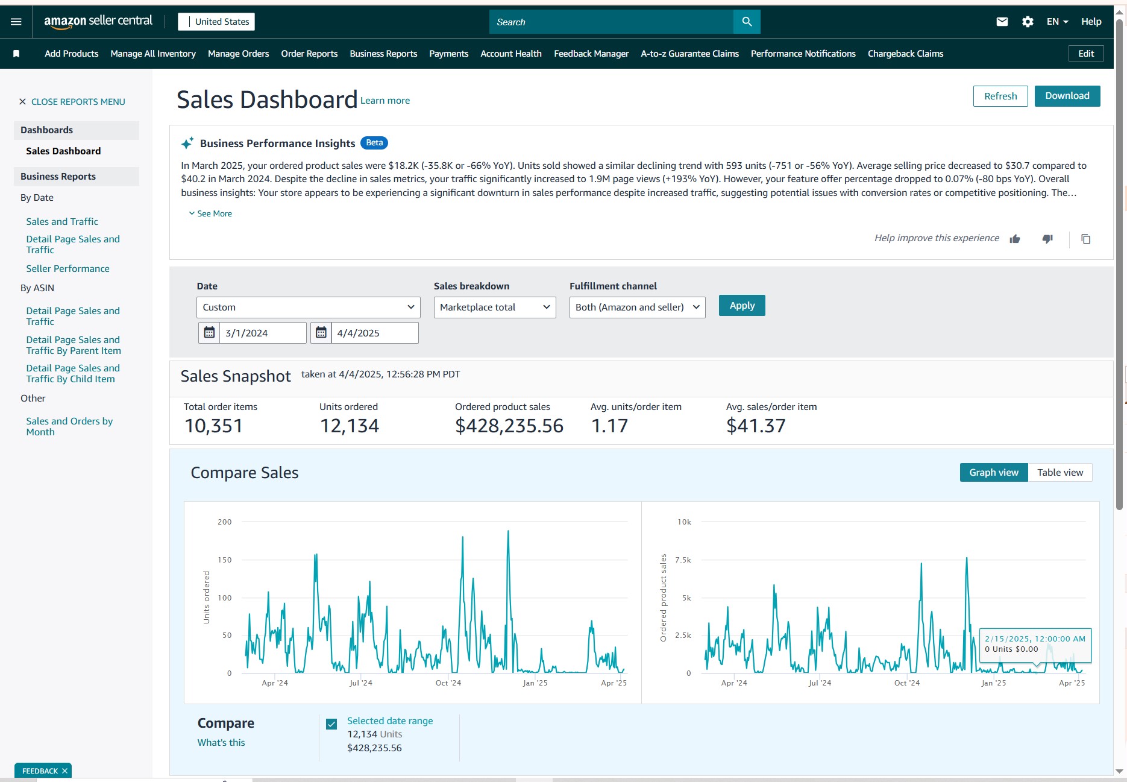Click the Refresh button
The image size is (1127, 782).
coord(1000,96)
